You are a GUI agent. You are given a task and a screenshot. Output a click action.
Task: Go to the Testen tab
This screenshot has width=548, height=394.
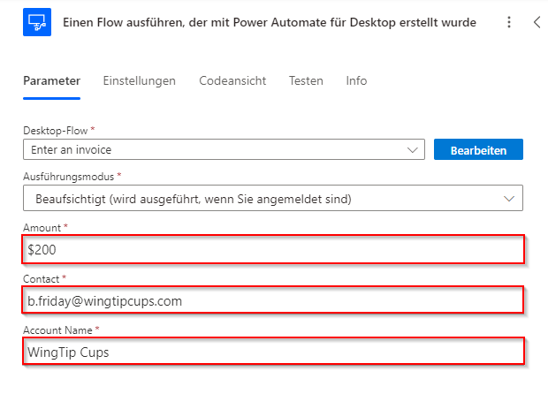(306, 80)
